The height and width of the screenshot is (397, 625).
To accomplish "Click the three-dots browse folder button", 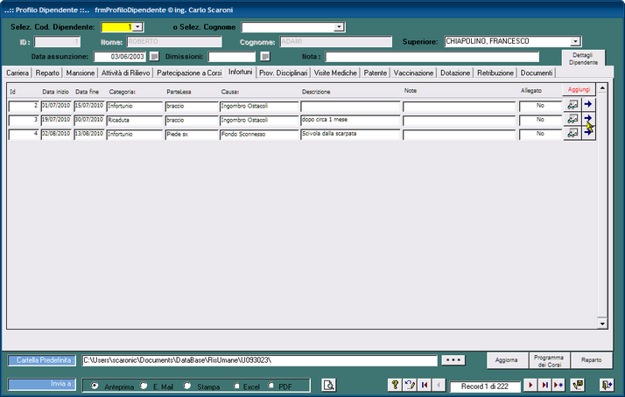I will pos(453,360).
